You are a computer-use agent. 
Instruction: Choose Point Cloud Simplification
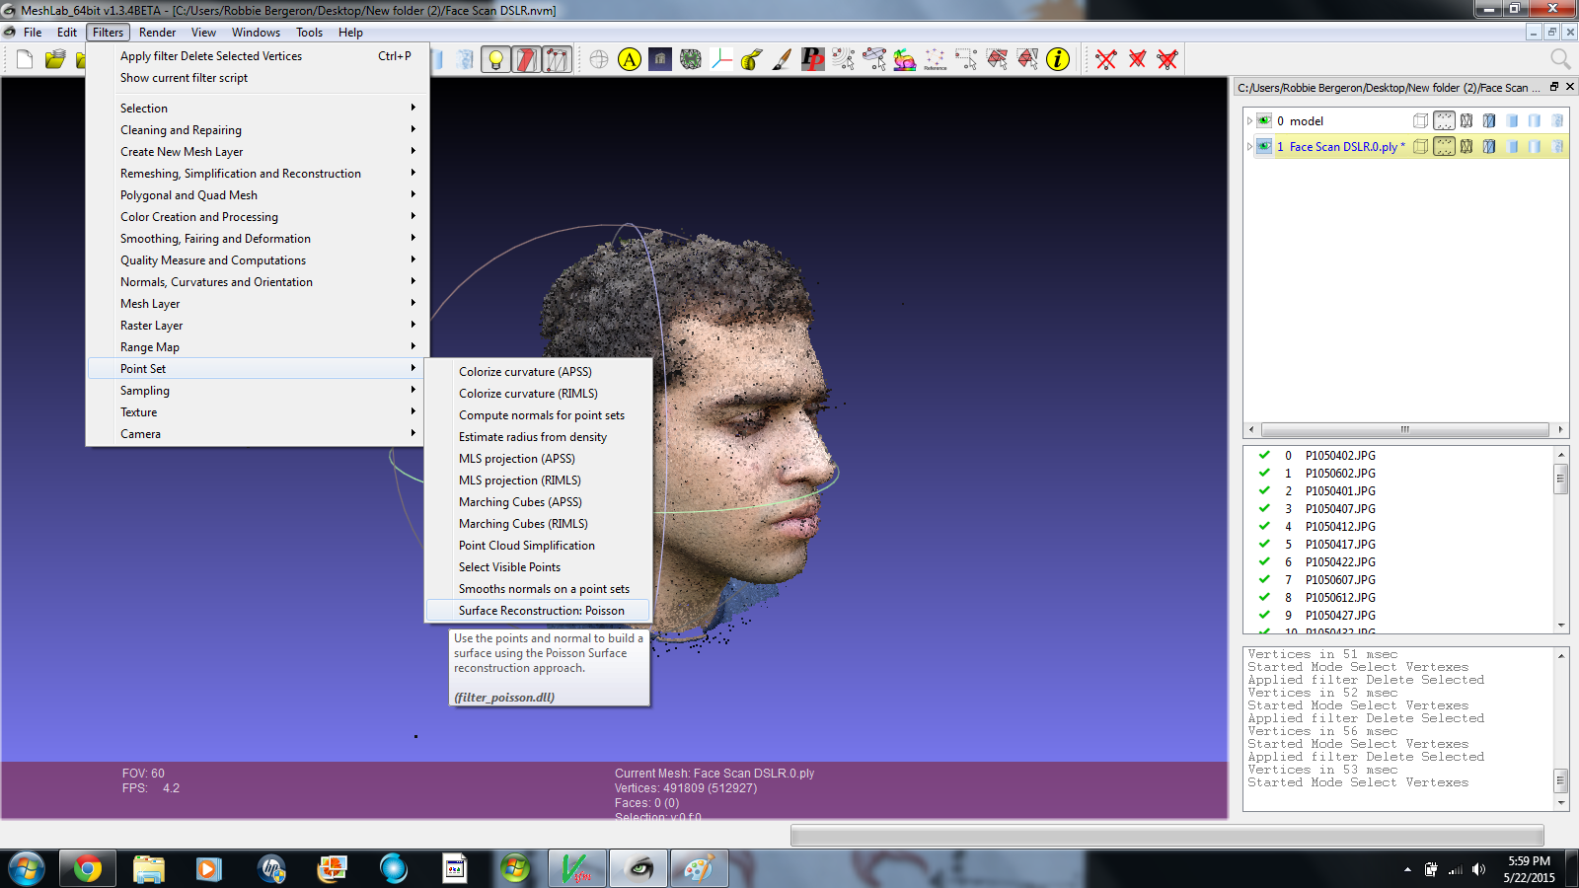point(538,545)
